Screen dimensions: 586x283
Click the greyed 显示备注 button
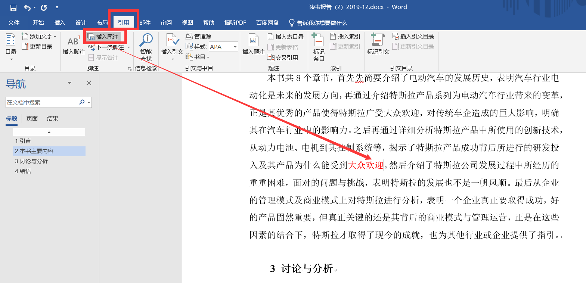point(103,57)
